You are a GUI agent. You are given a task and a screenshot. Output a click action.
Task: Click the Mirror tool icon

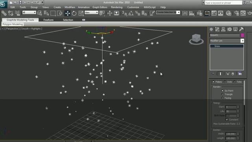[185, 13]
